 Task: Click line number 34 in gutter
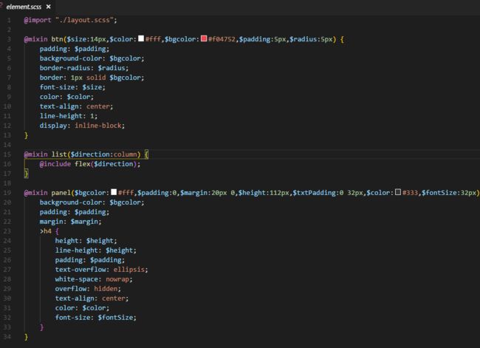(x=7, y=337)
